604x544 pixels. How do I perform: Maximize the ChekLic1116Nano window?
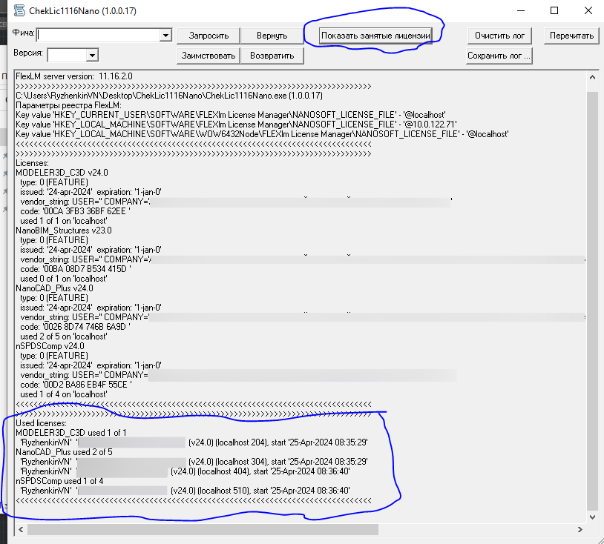pyautogui.click(x=554, y=10)
